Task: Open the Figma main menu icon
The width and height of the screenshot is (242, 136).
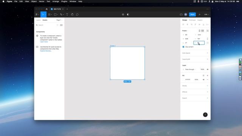Action: point(37,14)
